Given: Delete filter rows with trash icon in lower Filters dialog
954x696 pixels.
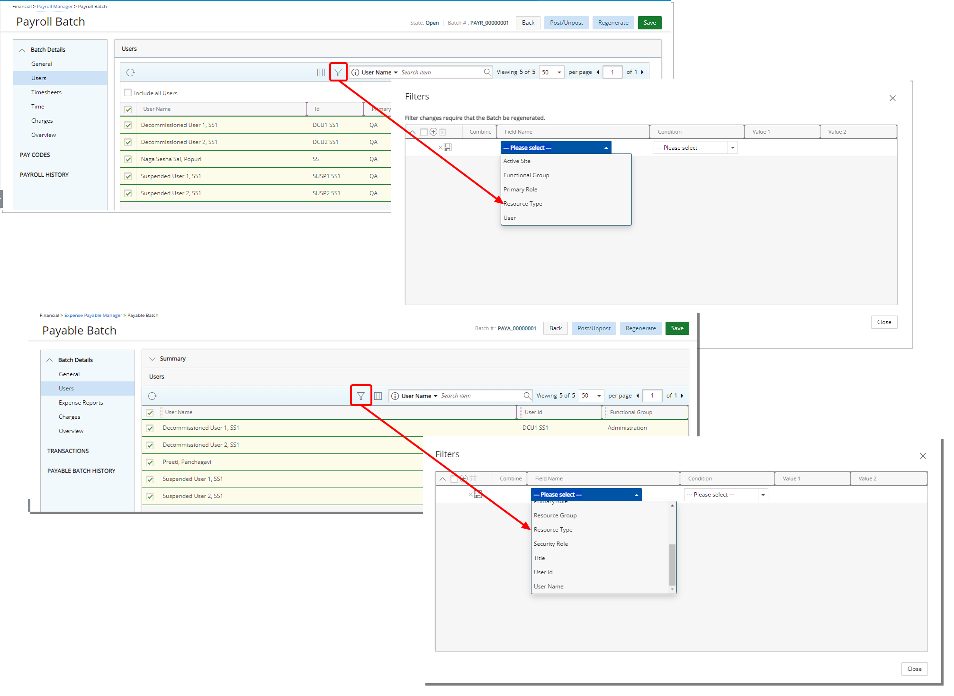Looking at the screenshot, I should tap(473, 479).
